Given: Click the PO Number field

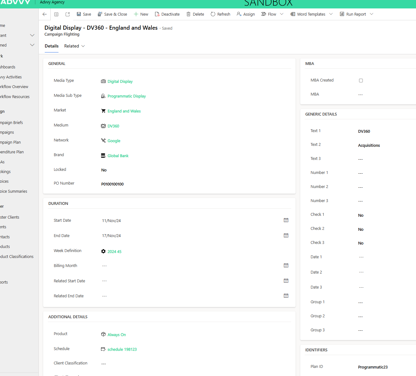Looking at the screenshot, I should 112,184.
